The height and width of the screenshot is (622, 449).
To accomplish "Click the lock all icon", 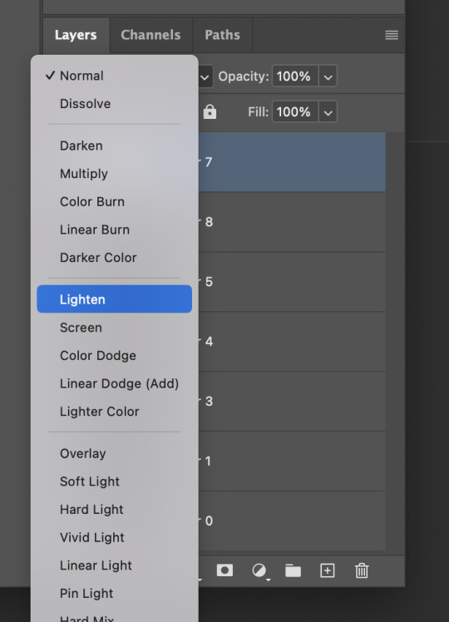I will pyautogui.click(x=210, y=112).
